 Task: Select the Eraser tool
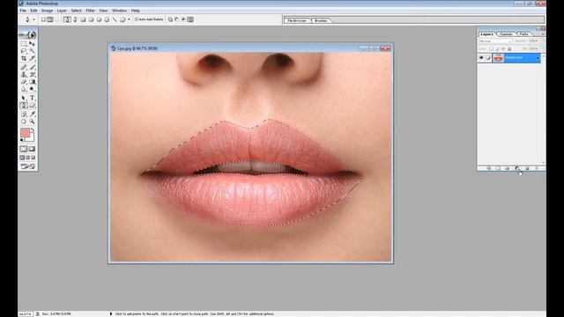(x=24, y=82)
